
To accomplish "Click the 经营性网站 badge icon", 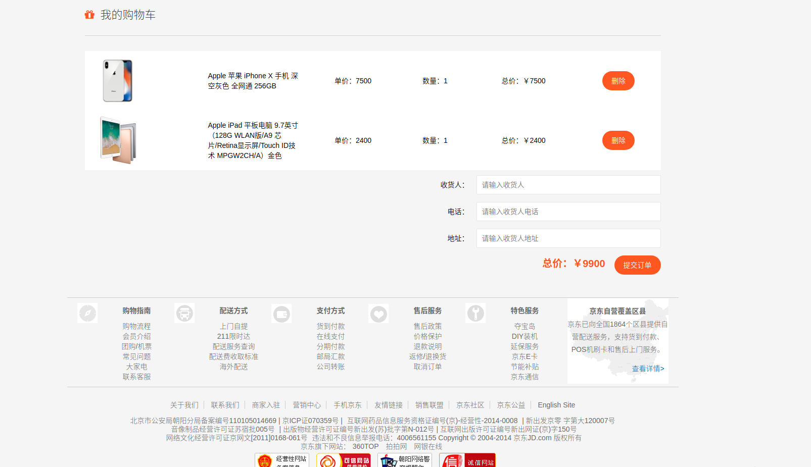I will [282, 460].
